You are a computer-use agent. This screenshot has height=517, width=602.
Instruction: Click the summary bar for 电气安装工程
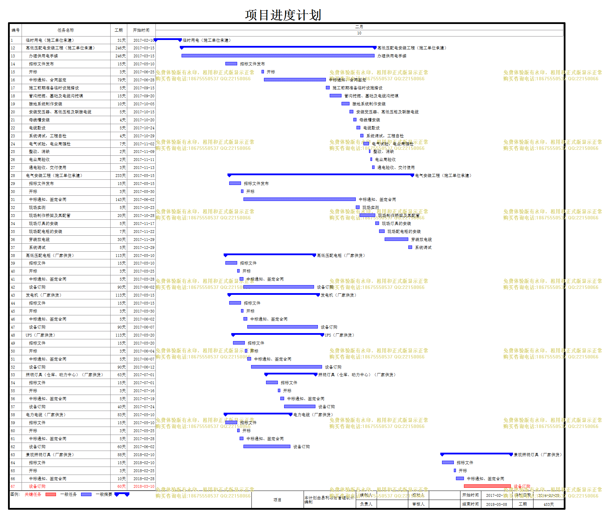[x=321, y=175]
